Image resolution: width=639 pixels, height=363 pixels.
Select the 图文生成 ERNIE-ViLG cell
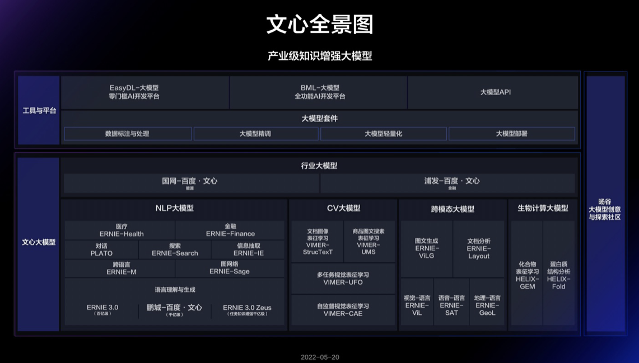427,249
